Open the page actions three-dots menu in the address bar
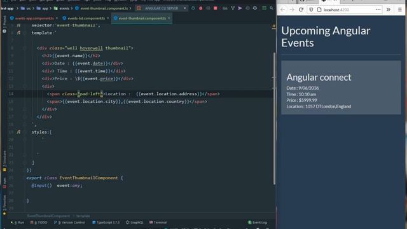Image resolution: width=407 pixels, height=229 pixels. tap(378, 10)
